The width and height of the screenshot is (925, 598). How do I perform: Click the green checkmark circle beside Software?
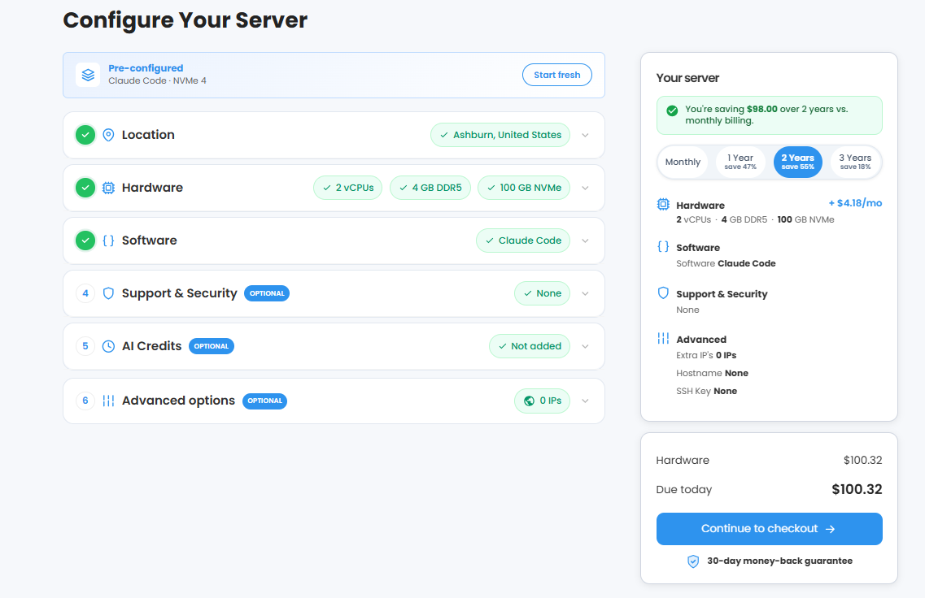pyautogui.click(x=85, y=240)
